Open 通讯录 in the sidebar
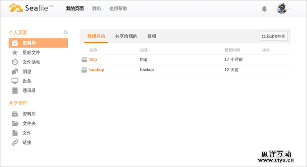The image size is (307, 167). click(x=29, y=90)
